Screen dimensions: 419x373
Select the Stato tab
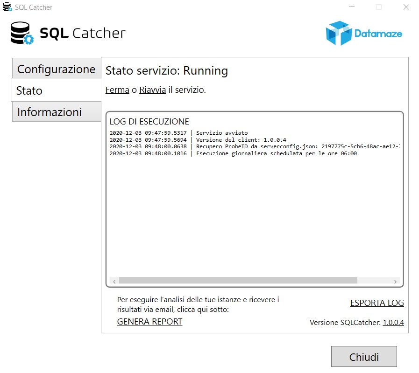click(x=56, y=90)
